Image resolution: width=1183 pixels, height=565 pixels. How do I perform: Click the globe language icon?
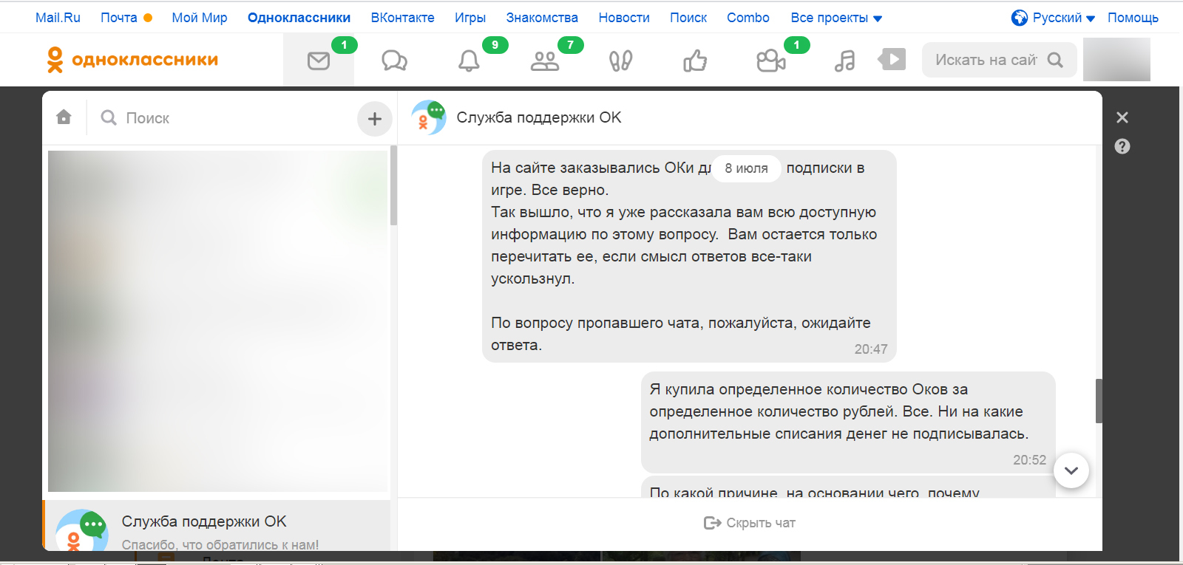(x=1020, y=18)
